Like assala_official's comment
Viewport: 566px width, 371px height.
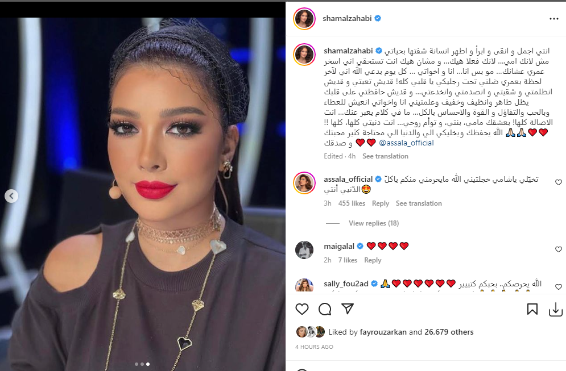tap(559, 182)
